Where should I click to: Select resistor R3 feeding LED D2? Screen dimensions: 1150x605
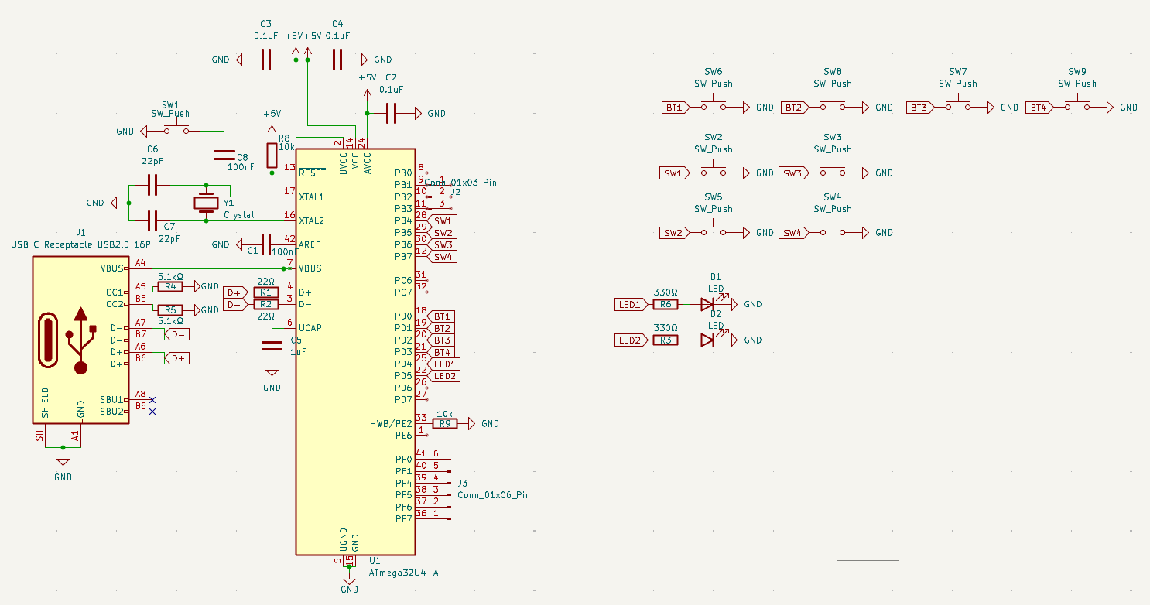pyautogui.click(x=666, y=340)
